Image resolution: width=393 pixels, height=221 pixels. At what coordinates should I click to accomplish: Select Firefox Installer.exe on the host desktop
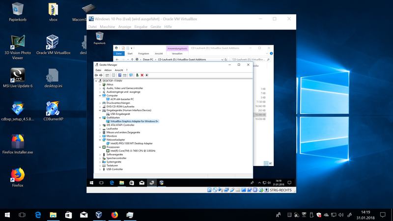[18, 144]
